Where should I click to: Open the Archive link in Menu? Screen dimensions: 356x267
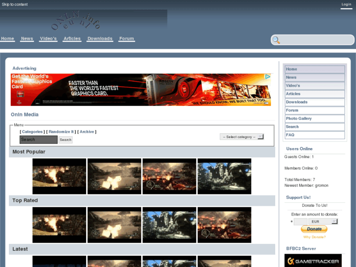[x=87, y=132]
